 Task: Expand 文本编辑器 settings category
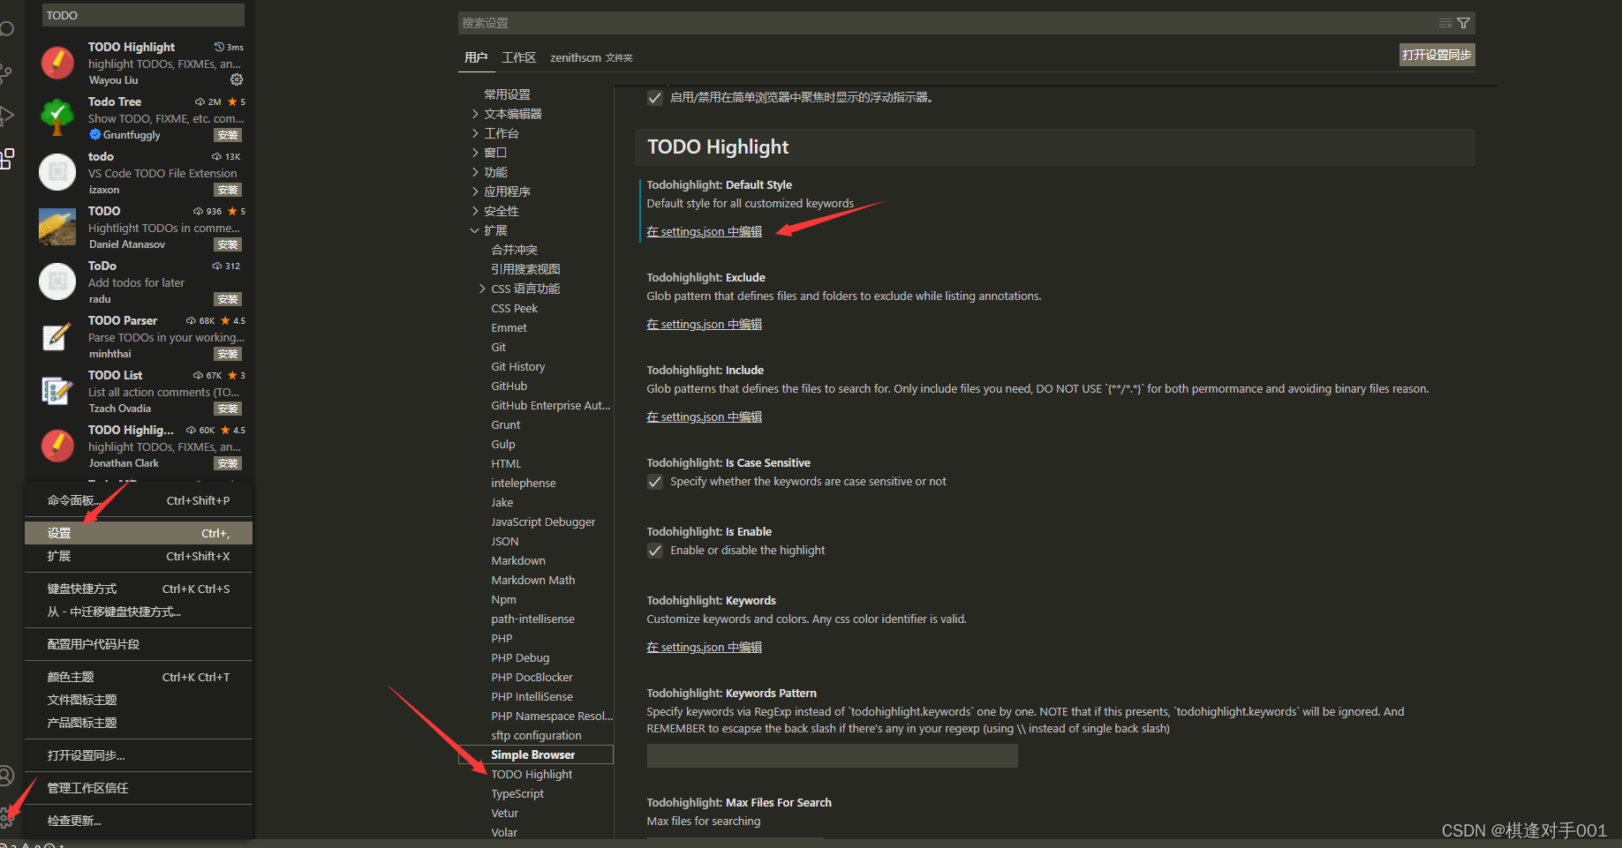click(x=475, y=114)
